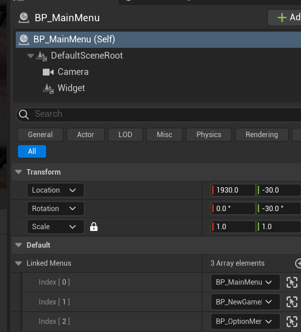
Task: Click the 3 Array elements text
Action: coord(237,263)
